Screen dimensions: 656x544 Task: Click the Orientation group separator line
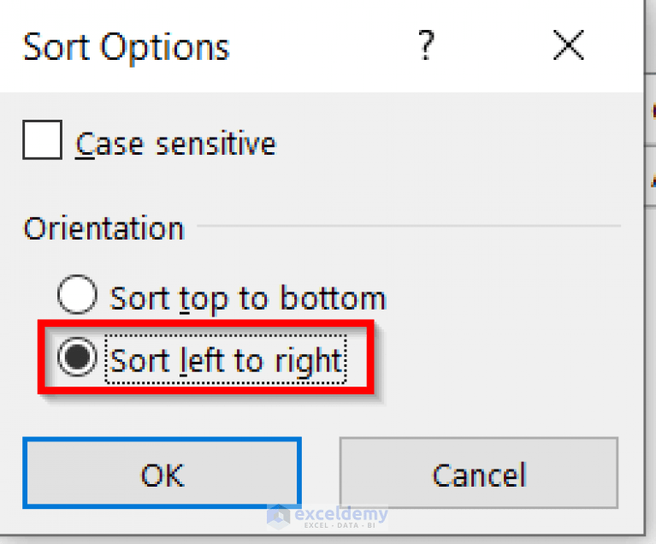[x=409, y=227]
